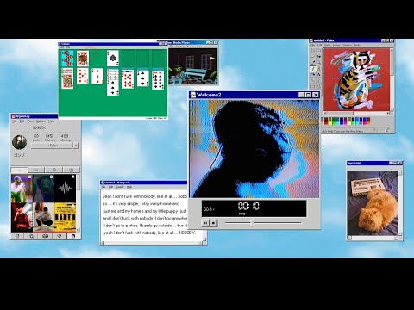Image resolution: width=414 pixels, height=310 pixels.
Task: Click the profile grid vertical scrollbar
Action: click(x=78, y=203)
